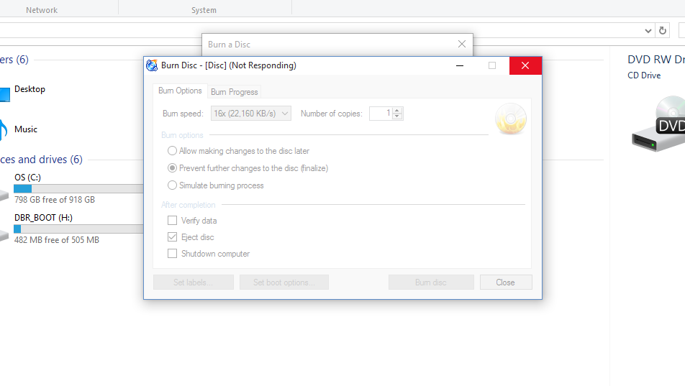Open the System ribbon group

point(204,10)
